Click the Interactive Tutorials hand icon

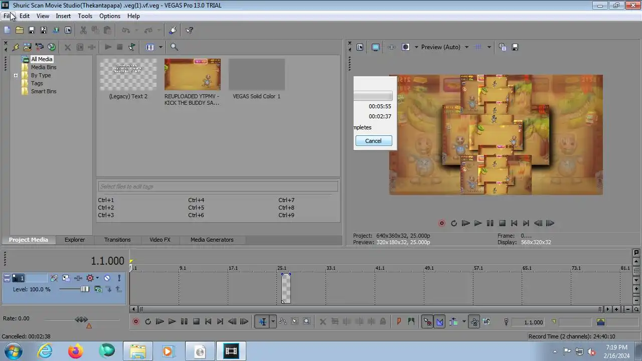click(173, 30)
